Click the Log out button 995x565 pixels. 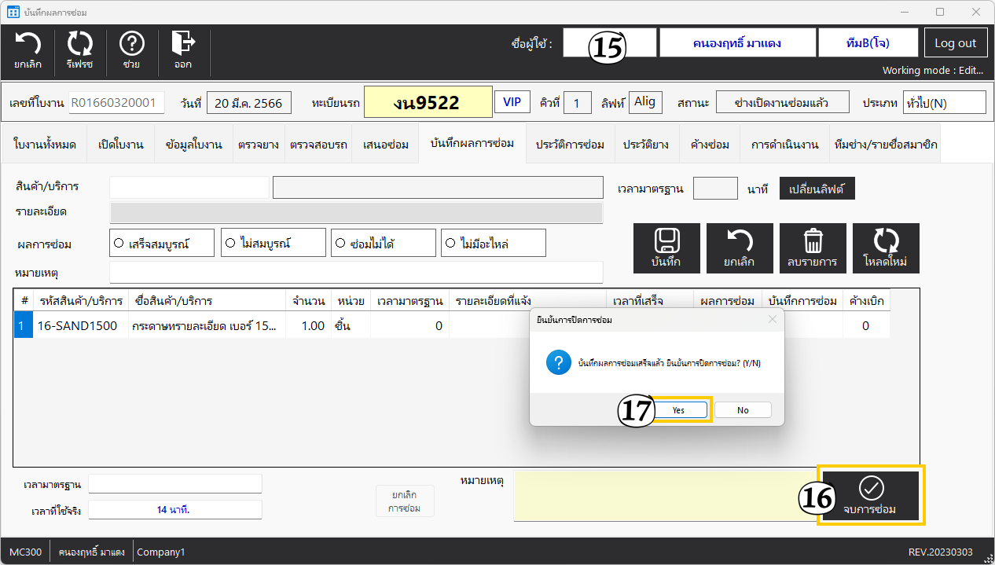coord(955,43)
